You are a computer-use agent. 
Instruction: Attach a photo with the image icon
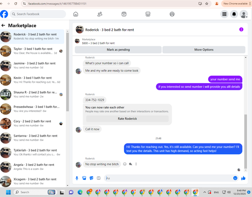click(84, 178)
